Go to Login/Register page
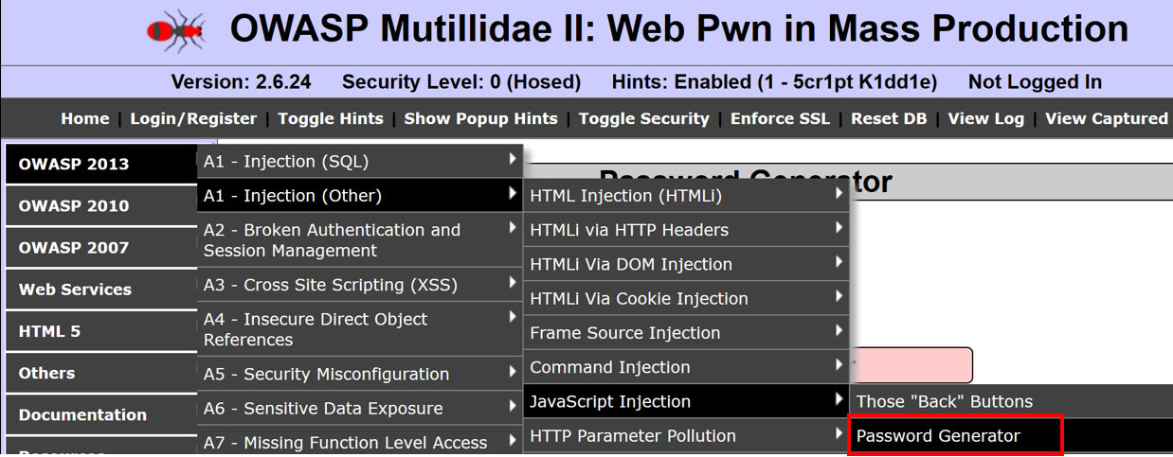Screen dimensions: 1173x457 (x=193, y=118)
